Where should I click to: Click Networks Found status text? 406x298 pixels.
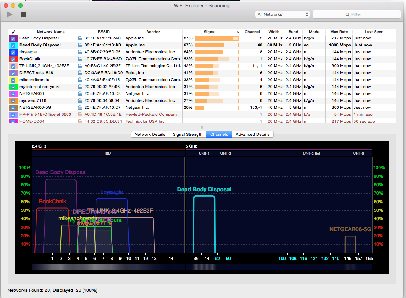[x=53, y=290]
